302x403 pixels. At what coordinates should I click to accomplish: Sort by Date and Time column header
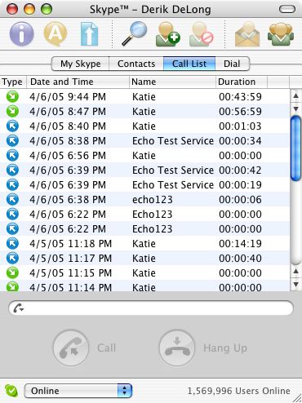coord(78,82)
